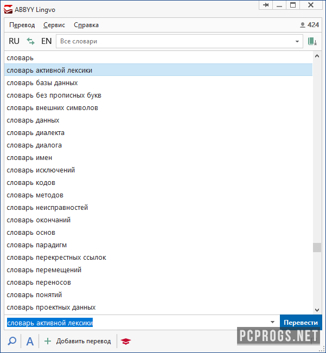Viewport: 326px width, 353px height.
Task: Expand the 'Все словари' dictionary dropdown
Action: [x=297, y=41]
